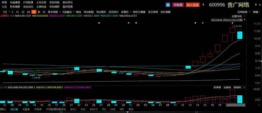Click the 导出数据 export data button

[88, 12]
